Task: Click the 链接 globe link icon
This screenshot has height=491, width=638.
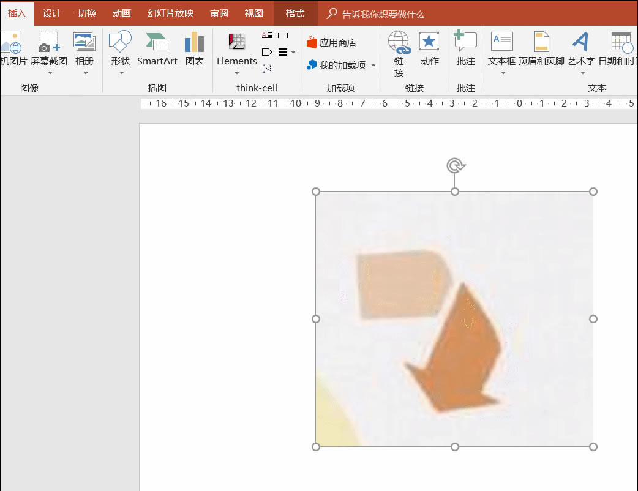Action: [399, 42]
